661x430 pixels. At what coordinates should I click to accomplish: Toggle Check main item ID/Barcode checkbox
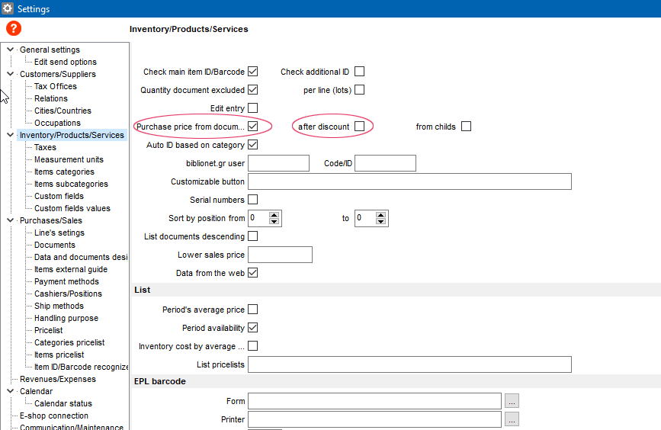pyautogui.click(x=253, y=72)
